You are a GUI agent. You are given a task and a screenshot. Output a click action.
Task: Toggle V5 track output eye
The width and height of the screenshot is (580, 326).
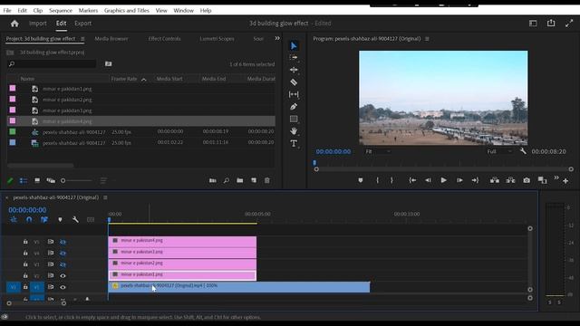coord(63,242)
